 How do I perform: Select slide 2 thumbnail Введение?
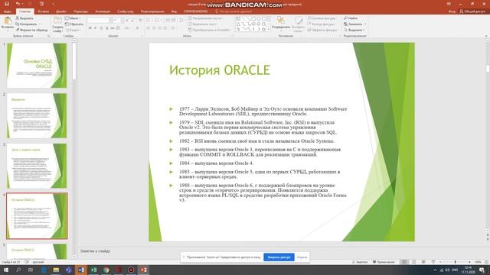pyautogui.click(x=37, y=115)
